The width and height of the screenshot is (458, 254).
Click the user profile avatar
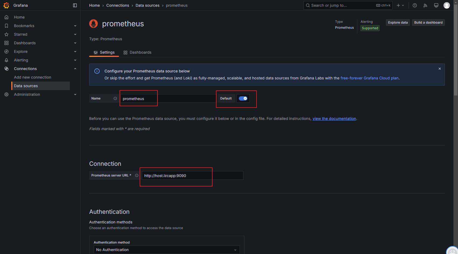[x=447, y=5]
